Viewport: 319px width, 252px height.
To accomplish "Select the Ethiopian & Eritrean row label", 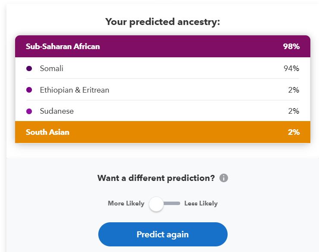I will tap(75, 90).
